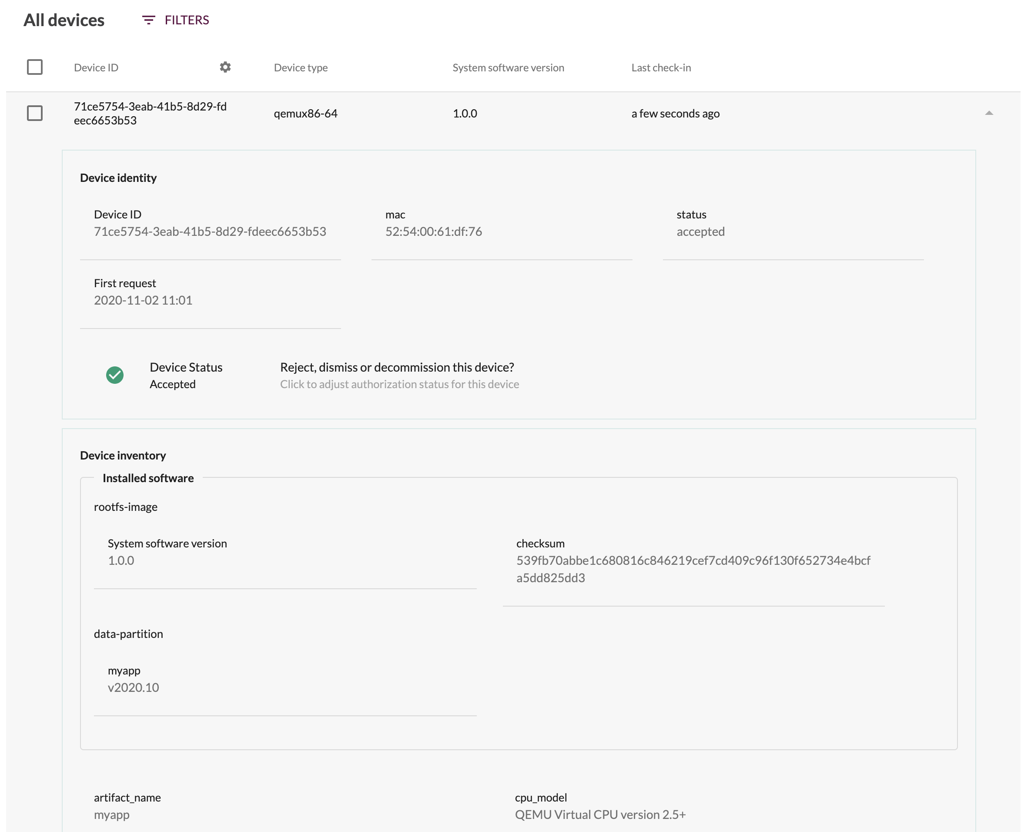
Task: Open the filter icon beside FILTERS
Action: (148, 20)
